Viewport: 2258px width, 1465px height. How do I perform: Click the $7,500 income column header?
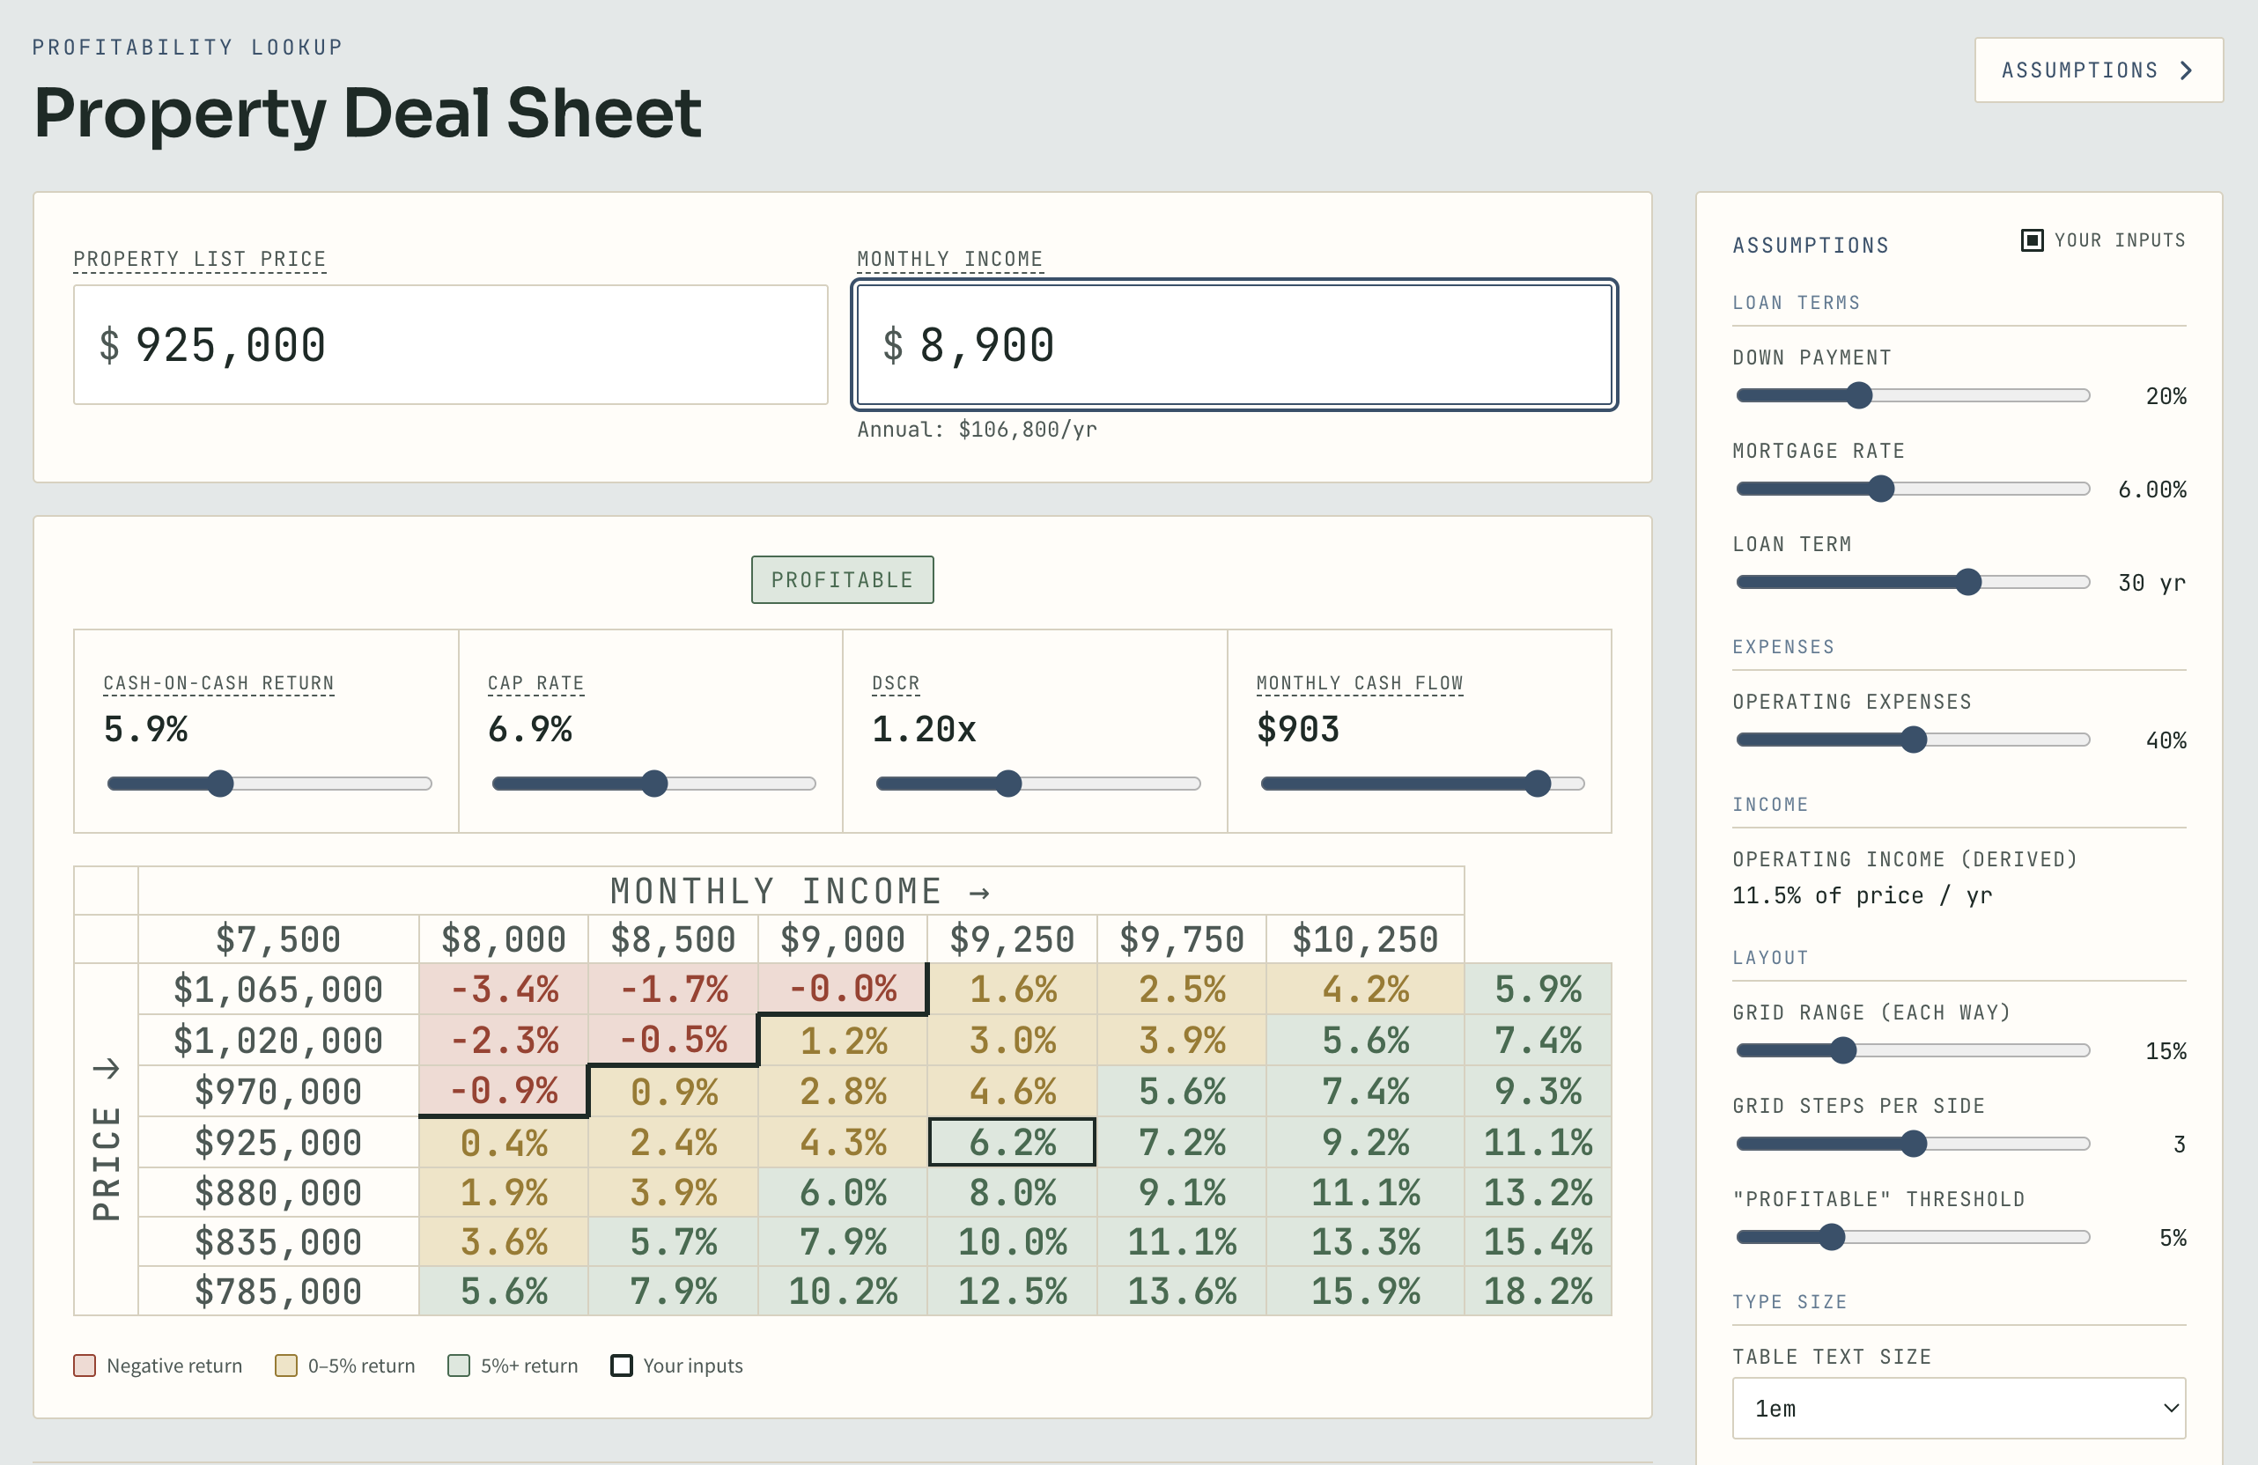[278, 939]
